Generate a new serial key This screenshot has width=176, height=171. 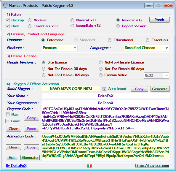click(160, 89)
